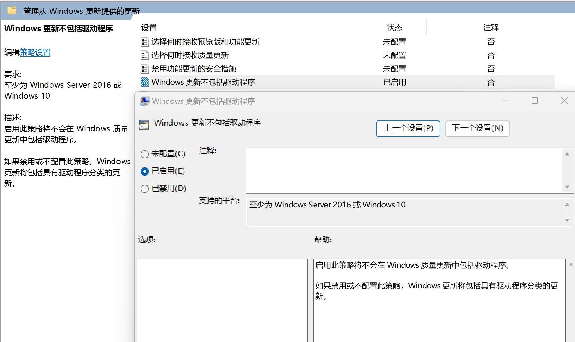Click the help text pane
This screenshot has height=342, width=575.
click(x=439, y=300)
